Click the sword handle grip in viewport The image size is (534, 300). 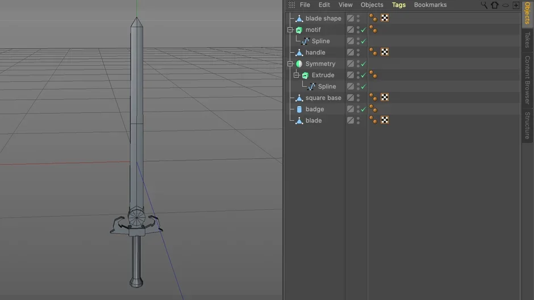[x=136, y=257]
